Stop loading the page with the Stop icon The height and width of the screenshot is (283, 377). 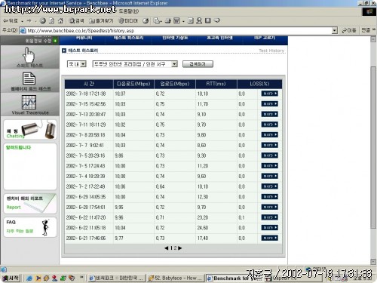pyautogui.click(x=43, y=21)
